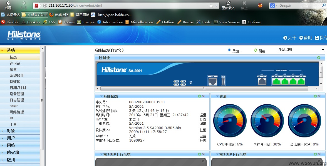The image size is (327, 166).
Task: Click the 控制板 horizontal scrollbar
Action: click(x=204, y=88)
